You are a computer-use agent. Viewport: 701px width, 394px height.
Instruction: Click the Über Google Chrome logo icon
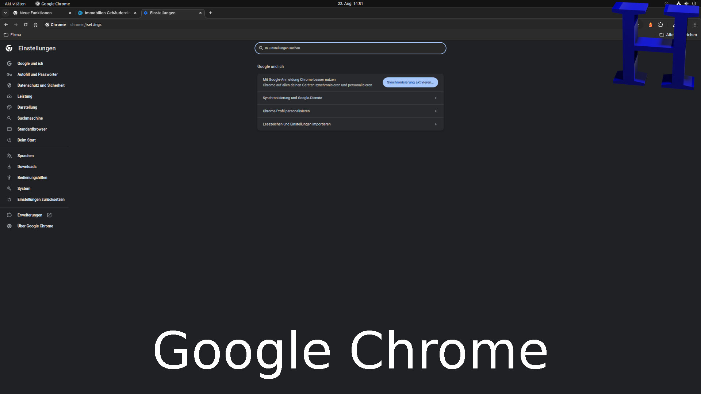tap(9, 226)
